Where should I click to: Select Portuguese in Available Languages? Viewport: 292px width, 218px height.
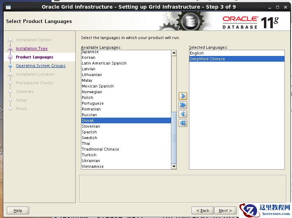(126, 103)
